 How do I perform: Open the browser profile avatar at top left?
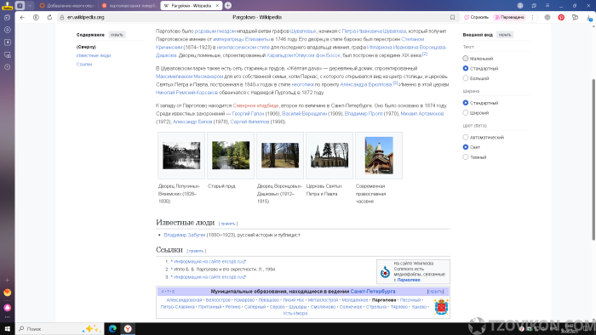pos(7,5)
